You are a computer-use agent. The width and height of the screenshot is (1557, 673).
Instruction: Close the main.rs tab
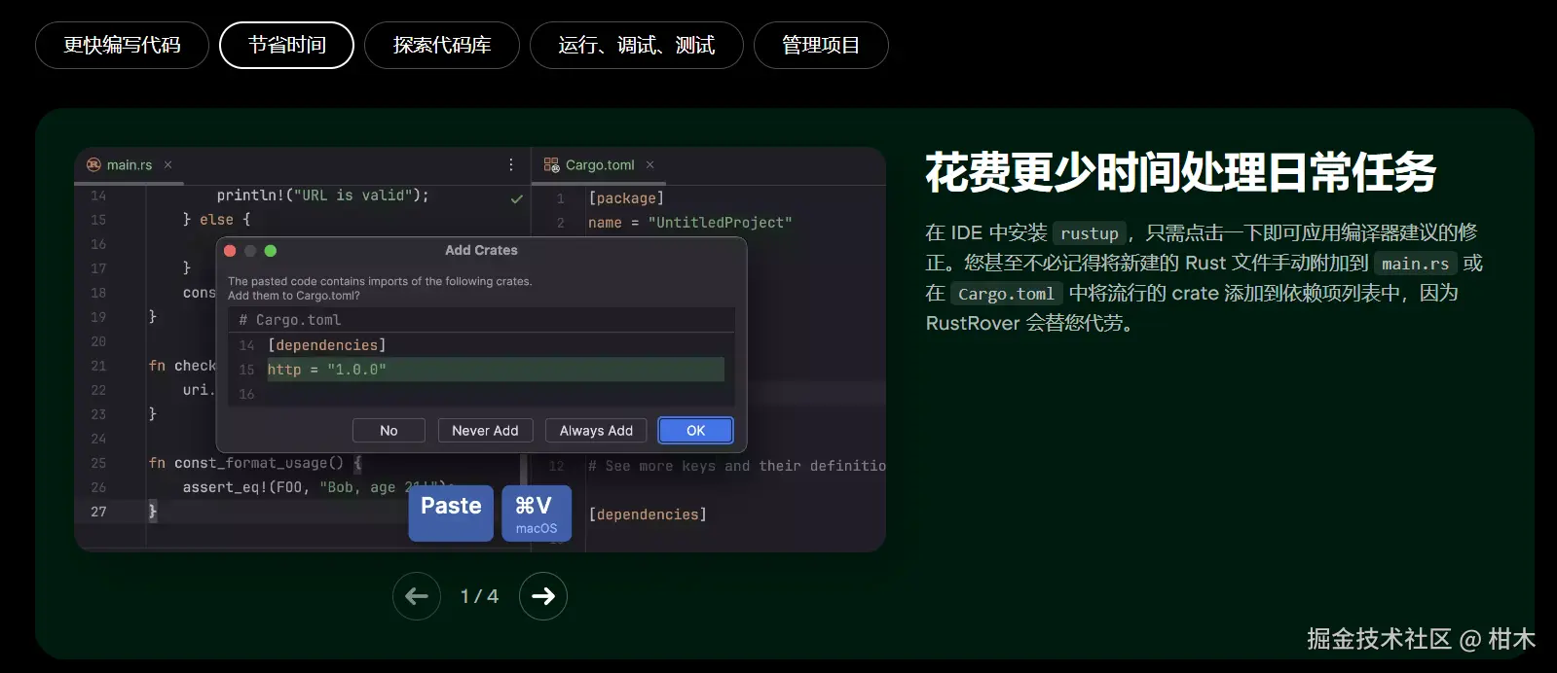[x=168, y=165]
